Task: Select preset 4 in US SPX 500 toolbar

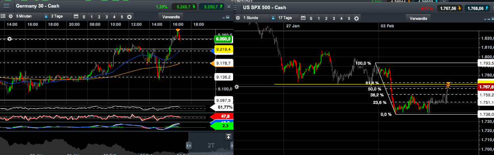Action: click(341, 18)
